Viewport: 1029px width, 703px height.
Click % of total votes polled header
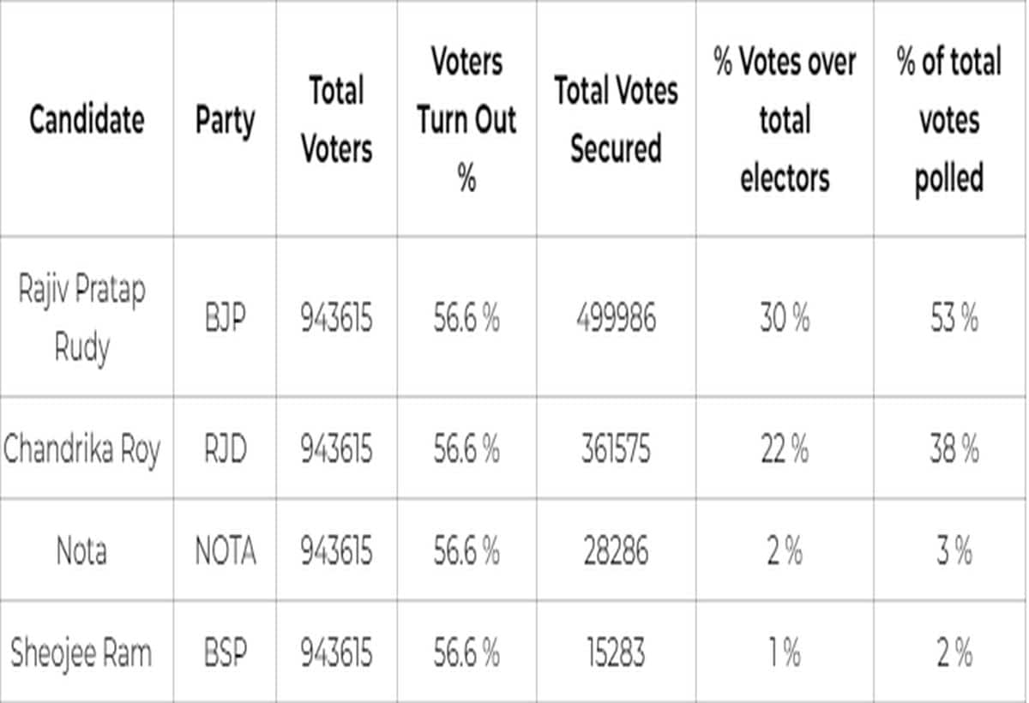click(x=949, y=119)
